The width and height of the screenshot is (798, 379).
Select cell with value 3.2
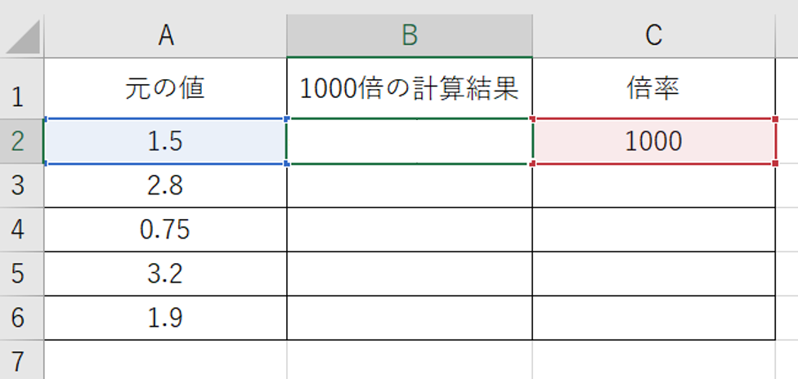pyautogui.click(x=165, y=274)
